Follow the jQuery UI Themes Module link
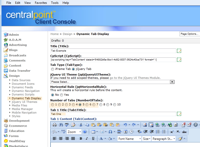 (x=135, y=78)
